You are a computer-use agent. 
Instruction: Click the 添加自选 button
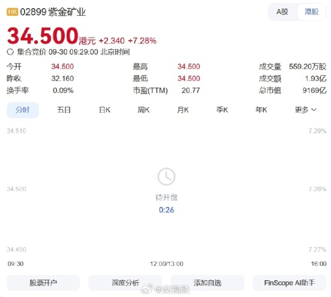click(x=207, y=283)
